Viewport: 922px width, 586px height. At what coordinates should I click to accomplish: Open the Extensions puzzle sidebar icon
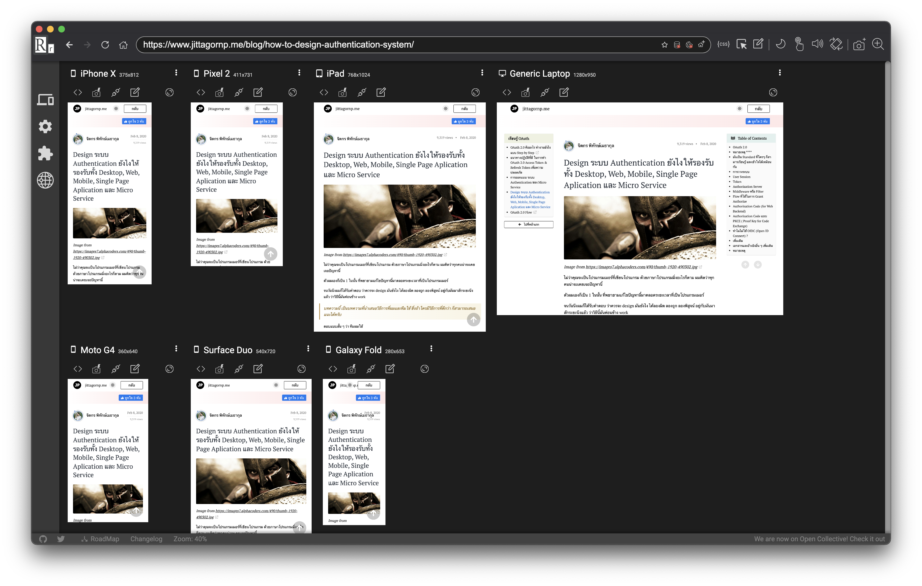[45, 153]
